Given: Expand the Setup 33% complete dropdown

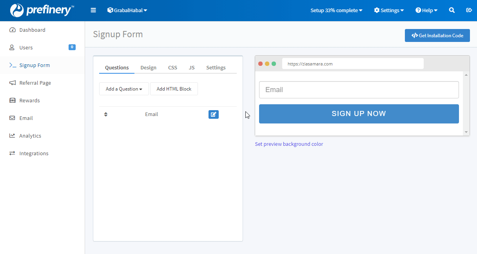Looking at the screenshot, I should click(336, 10).
